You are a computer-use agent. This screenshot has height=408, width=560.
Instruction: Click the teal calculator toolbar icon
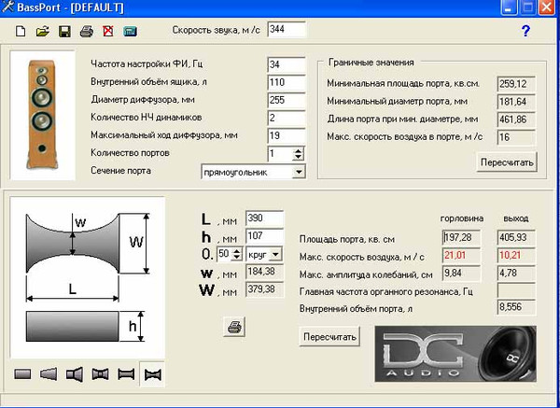point(130,32)
